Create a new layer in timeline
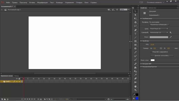This screenshot has width=179, height=101. 2,99
